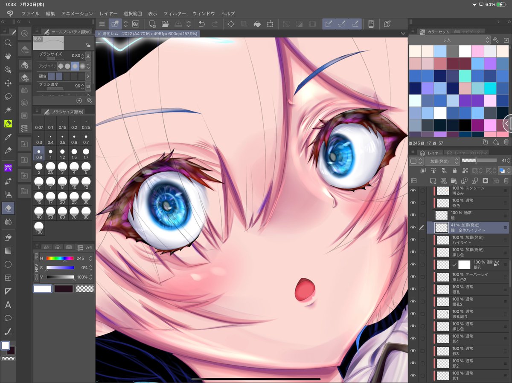Hide the 眼孔2 layer
This screenshot has height=383, width=512.
(413, 302)
